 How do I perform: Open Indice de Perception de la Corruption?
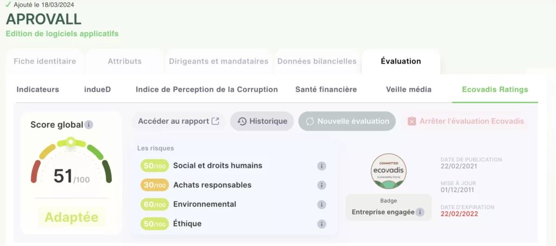[x=206, y=90]
